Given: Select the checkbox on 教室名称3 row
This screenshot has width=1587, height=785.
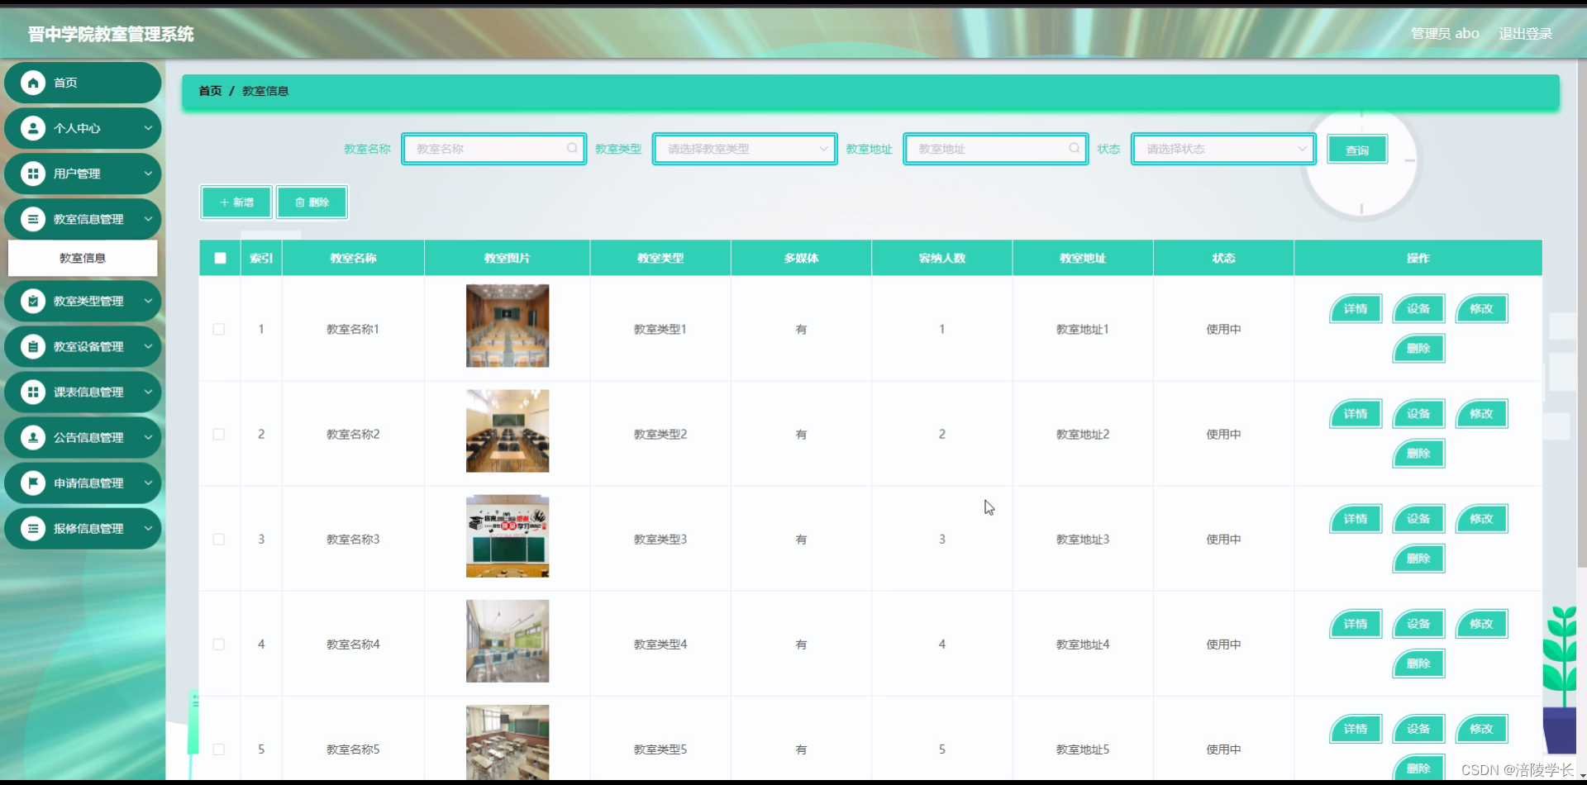Looking at the screenshot, I should pyautogui.click(x=219, y=539).
